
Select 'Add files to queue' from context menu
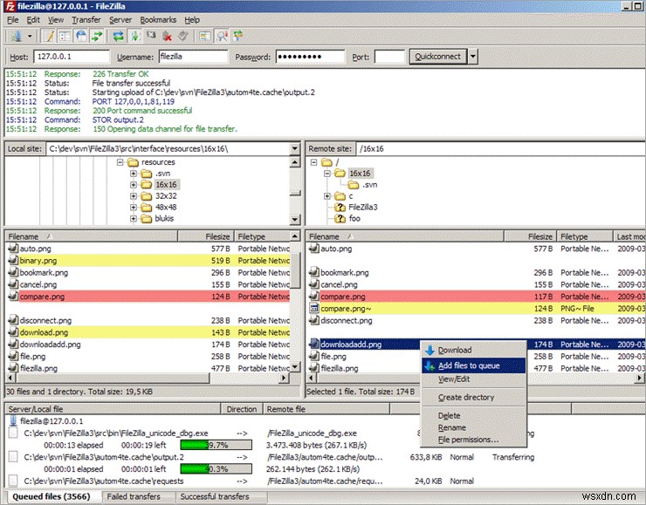pos(469,365)
